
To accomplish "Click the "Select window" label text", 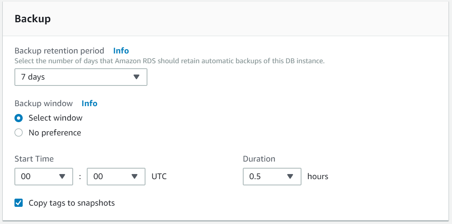I will (x=56, y=118).
